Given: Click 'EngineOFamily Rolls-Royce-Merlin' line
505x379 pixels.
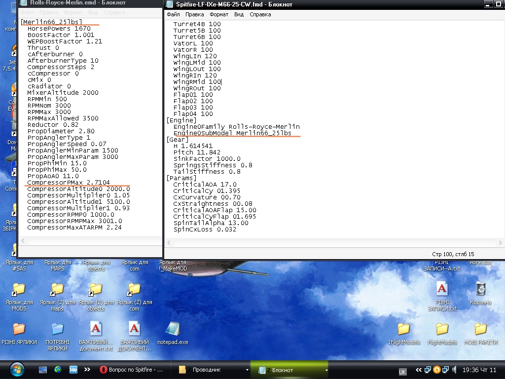Looking at the screenshot, I should [236, 127].
